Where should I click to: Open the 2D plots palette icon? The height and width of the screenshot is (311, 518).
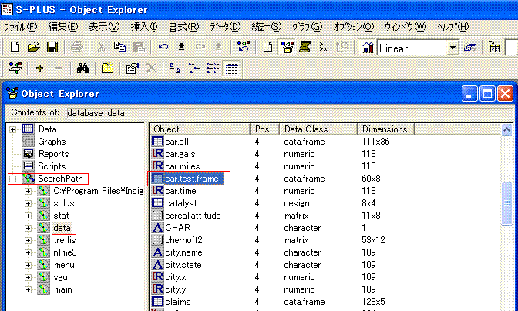tap(367, 47)
